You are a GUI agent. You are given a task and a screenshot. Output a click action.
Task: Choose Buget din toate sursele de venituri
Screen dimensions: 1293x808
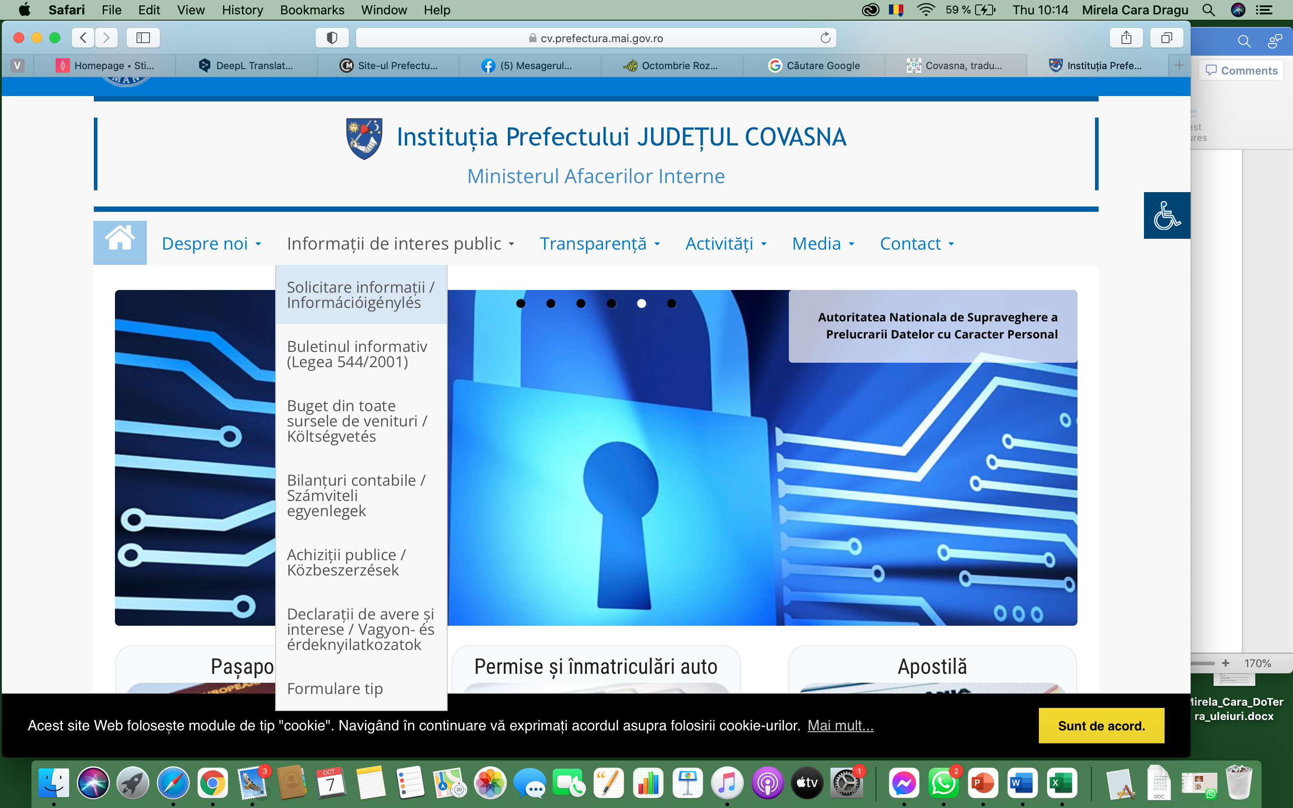pos(361,421)
